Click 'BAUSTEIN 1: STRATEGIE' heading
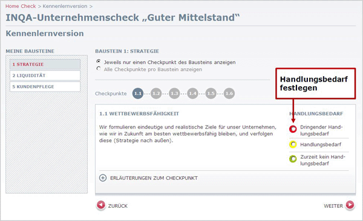This screenshot has width=363, height=221. 127,51
